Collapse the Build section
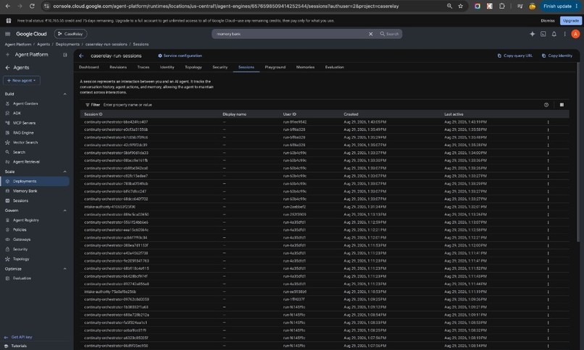The image size is (584, 350). tap(64, 94)
